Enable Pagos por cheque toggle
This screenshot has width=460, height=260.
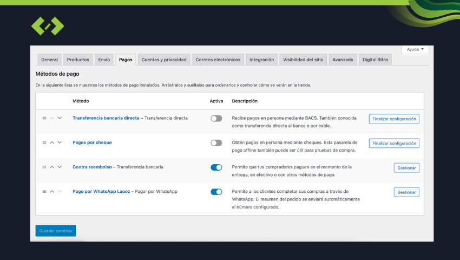click(216, 143)
